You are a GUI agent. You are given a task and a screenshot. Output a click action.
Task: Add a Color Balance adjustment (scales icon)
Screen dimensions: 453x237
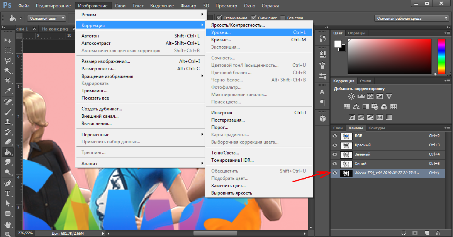(356, 107)
